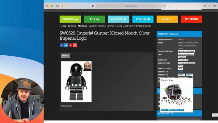The width and height of the screenshot is (218, 123).
Task: Go to Browse breadcrumb link
Action: point(72,26)
